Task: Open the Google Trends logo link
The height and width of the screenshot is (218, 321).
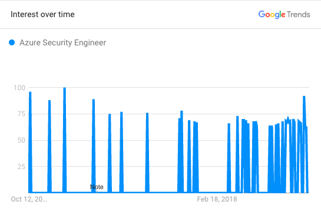Action: point(284,15)
